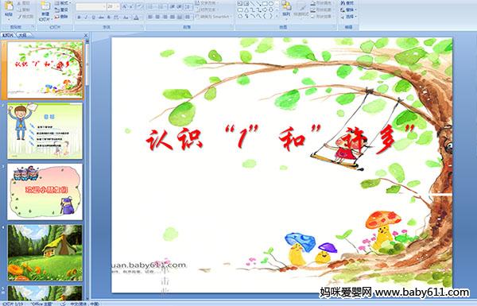This screenshot has height=306, width=477.
Task: Click the Replace button
Action: pyautogui.click(x=347, y=10)
